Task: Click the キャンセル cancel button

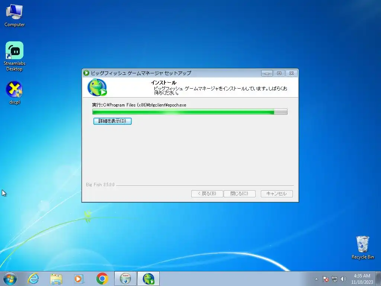Action: click(x=276, y=194)
